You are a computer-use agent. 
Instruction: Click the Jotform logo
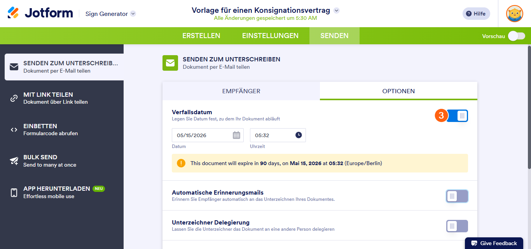[x=40, y=13]
